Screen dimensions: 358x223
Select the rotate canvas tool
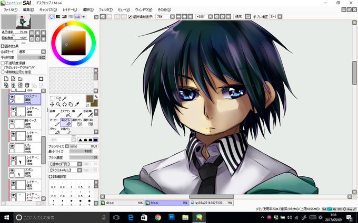point(65,104)
